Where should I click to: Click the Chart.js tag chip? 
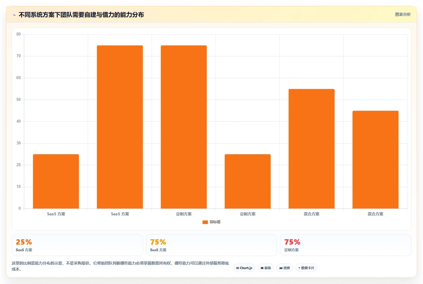244,268
